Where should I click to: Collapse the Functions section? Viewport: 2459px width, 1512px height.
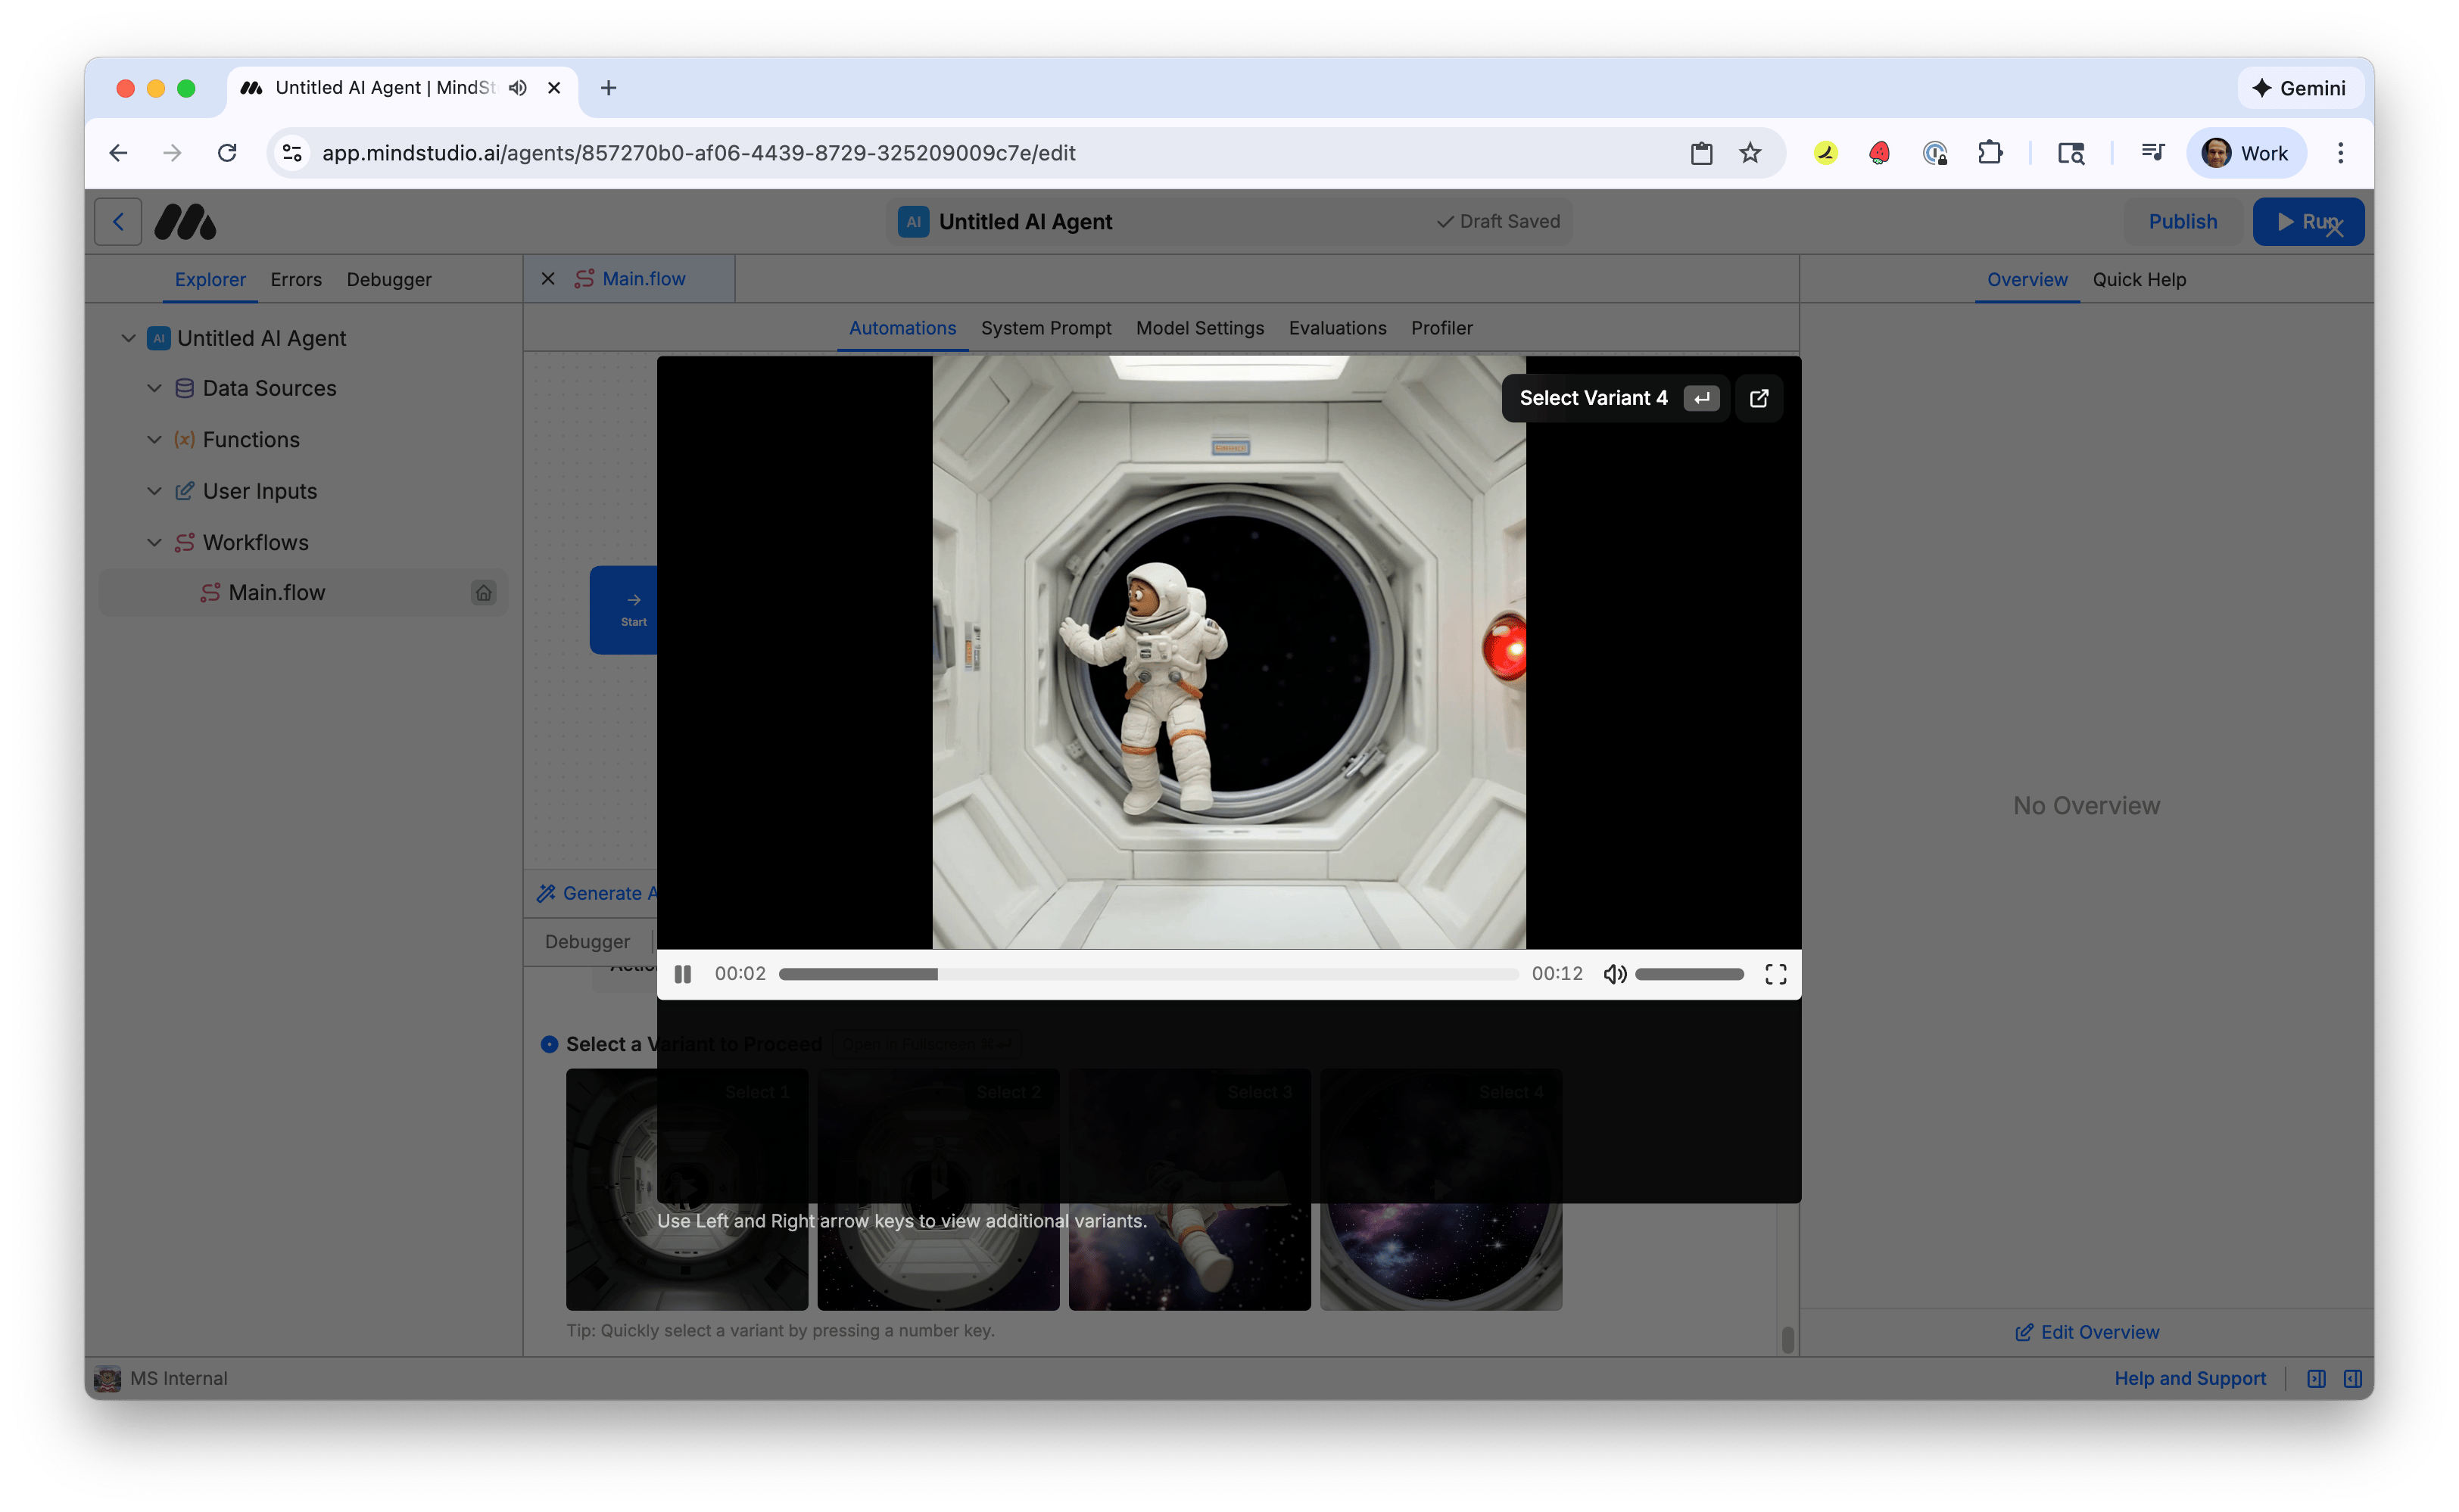(x=154, y=439)
